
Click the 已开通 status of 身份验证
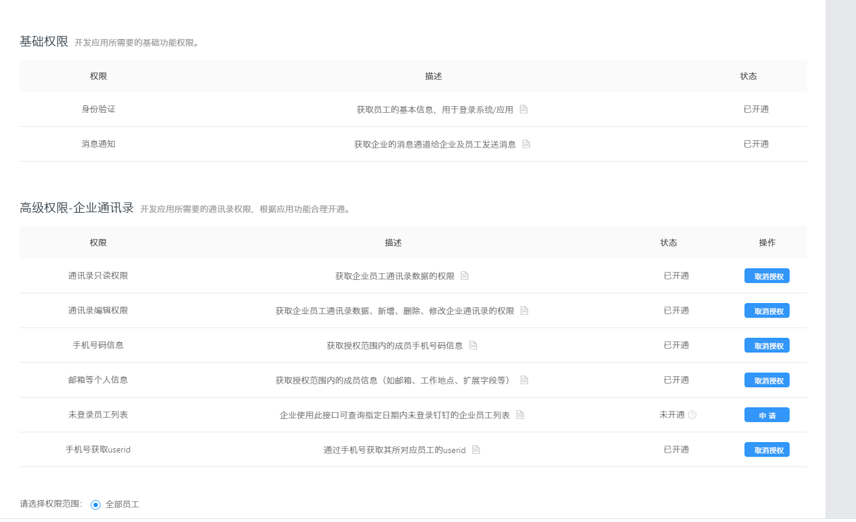click(755, 109)
